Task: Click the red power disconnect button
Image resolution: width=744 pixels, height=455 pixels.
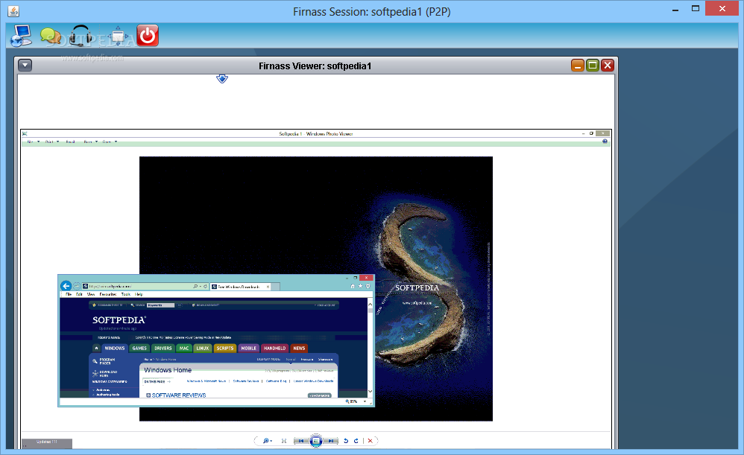Action: point(148,36)
